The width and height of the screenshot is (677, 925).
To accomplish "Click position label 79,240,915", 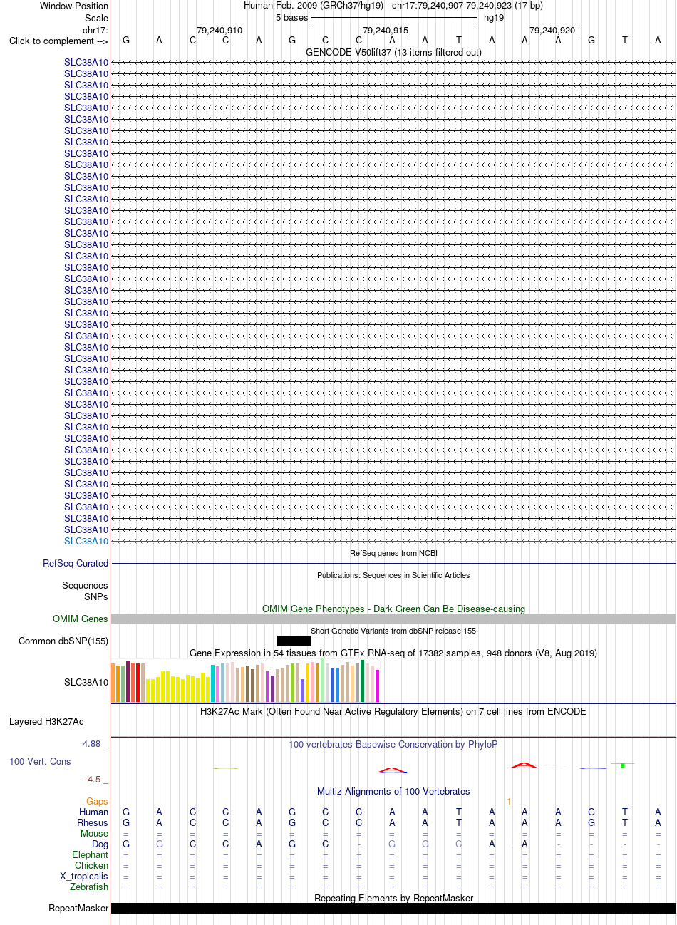I will pos(386,31).
